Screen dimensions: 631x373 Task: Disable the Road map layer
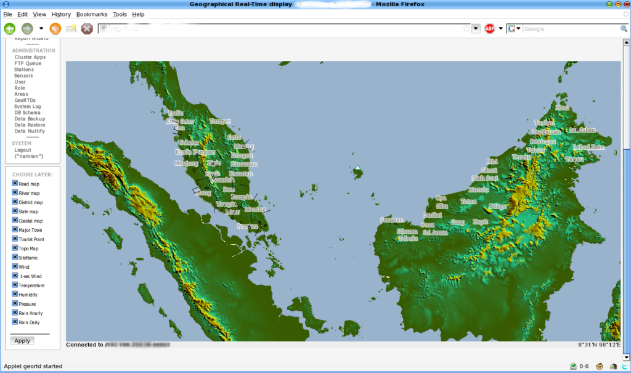coord(15,183)
